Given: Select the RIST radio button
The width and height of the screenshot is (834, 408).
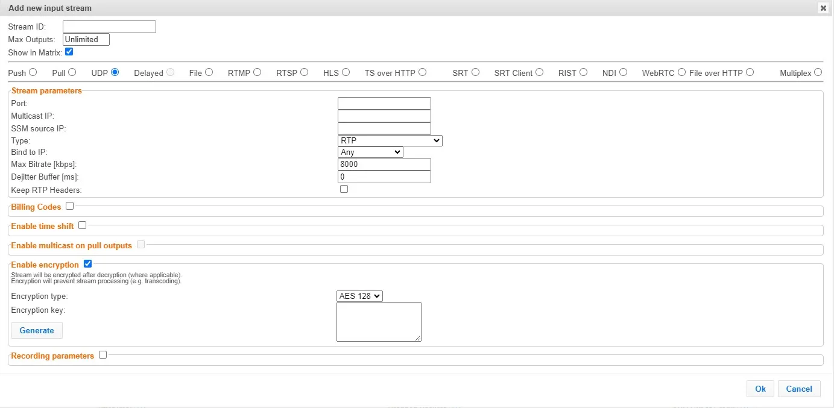Looking at the screenshot, I should tap(583, 72).
